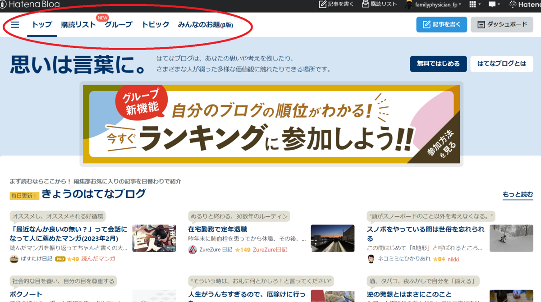Click the Hatena Blog logo
This screenshot has height=302, width=541.
pos(30,4)
